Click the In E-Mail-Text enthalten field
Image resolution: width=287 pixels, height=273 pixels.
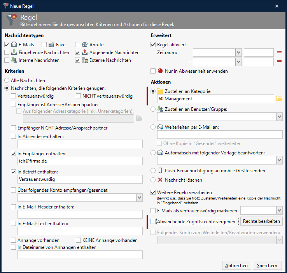80,231
